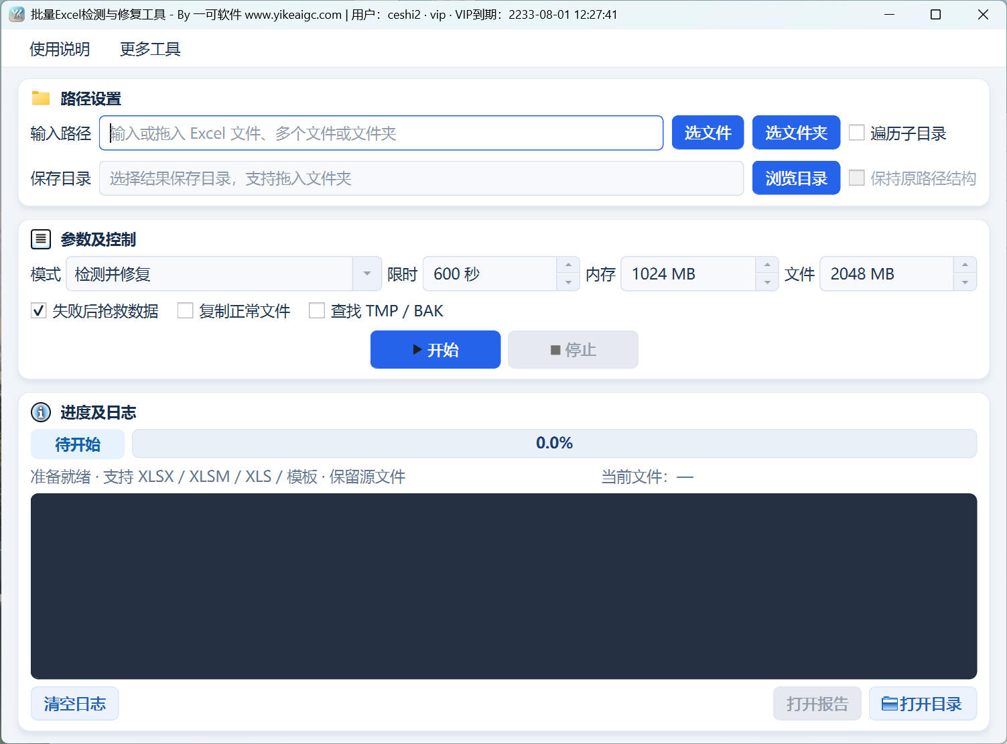Open the 更多工具 menu
The height and width of the screenshot is (744, 1007).
point(150,49)
